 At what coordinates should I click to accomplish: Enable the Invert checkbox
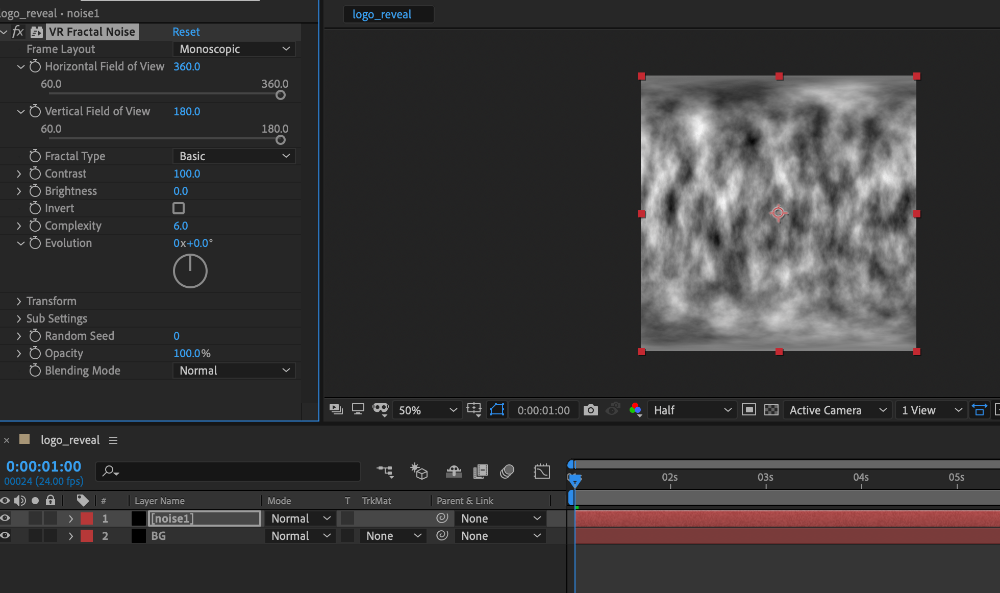point(178,208)
